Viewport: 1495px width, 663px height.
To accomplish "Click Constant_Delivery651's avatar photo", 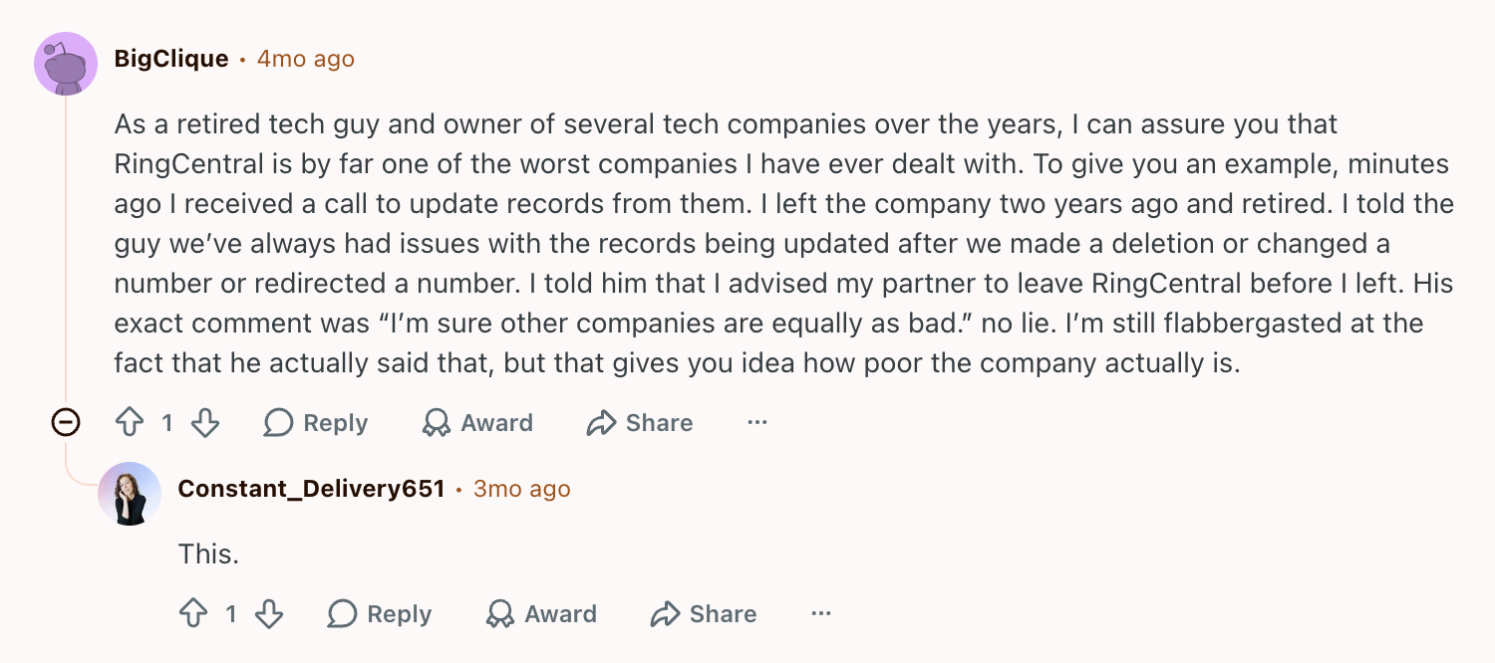I will click(130, 494).
